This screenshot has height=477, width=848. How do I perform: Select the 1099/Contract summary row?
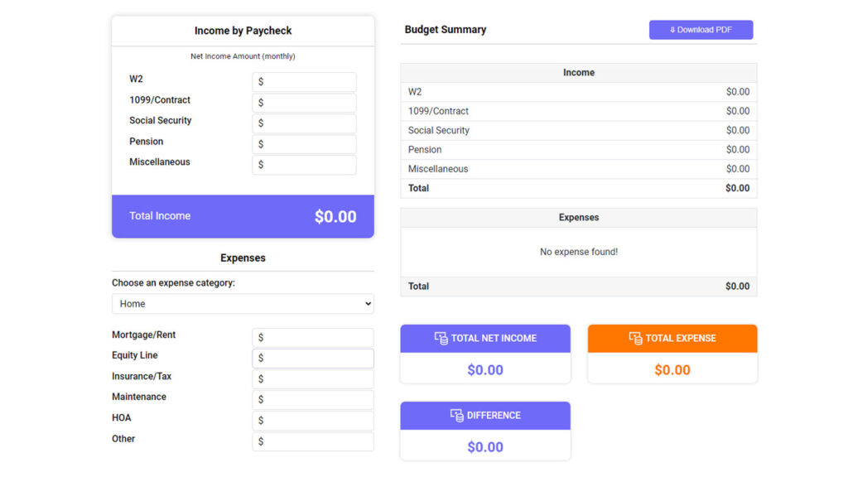(579, 112)
